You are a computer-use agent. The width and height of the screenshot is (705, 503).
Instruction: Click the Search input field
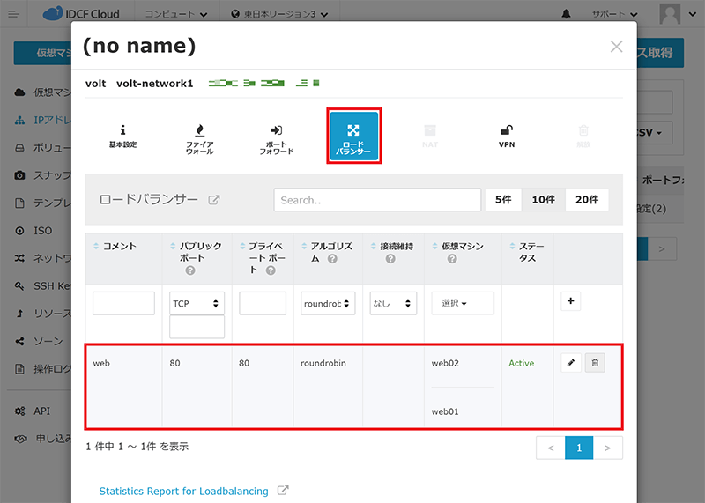pyautogui.click(x=377, y=200)
